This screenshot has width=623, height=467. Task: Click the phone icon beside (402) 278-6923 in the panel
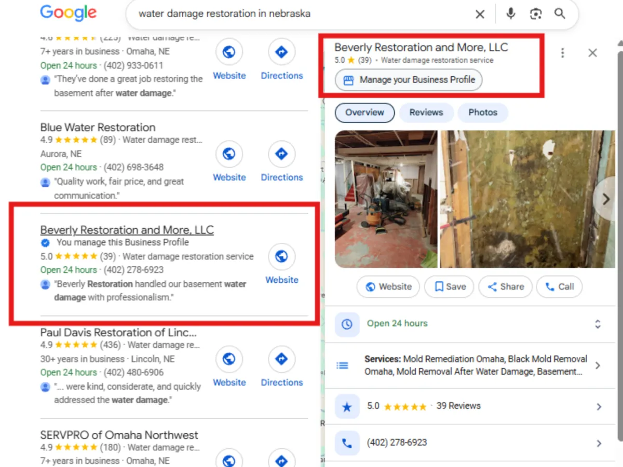coord(347,443)
